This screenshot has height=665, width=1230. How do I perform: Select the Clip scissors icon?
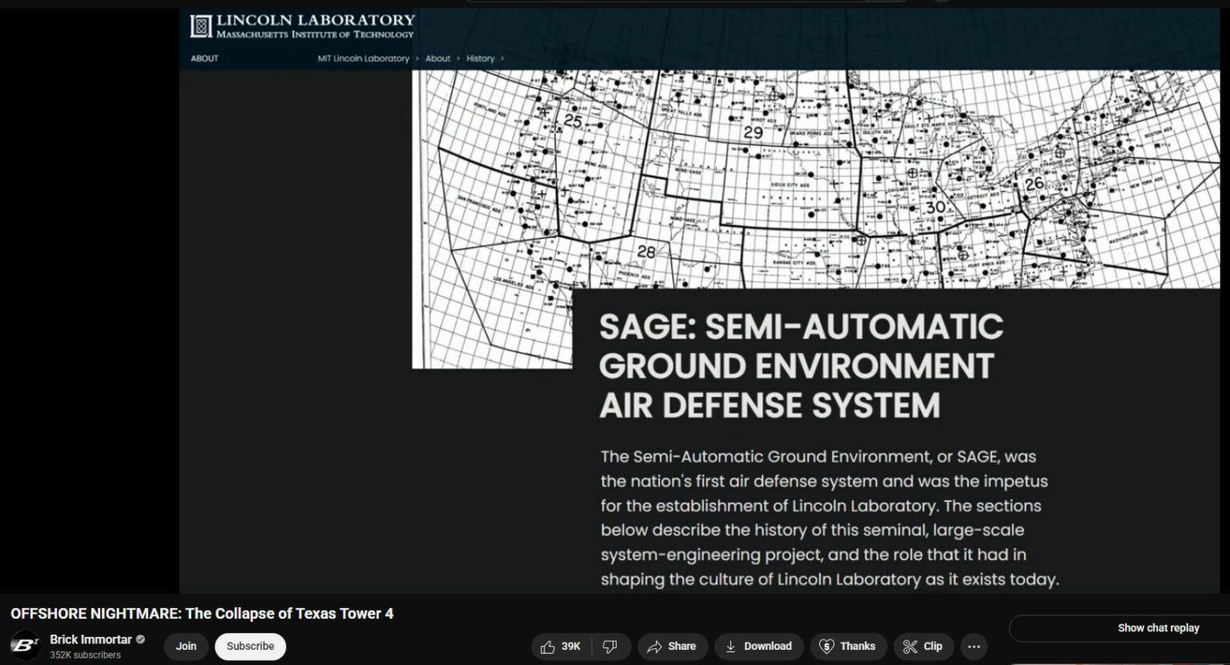pyautogui.click(x=910, y=646)
